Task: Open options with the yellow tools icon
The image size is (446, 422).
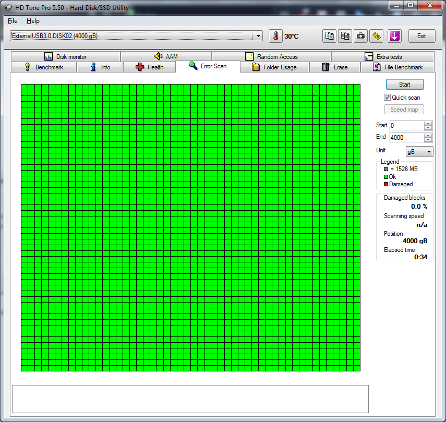Action: click(376, 36)
